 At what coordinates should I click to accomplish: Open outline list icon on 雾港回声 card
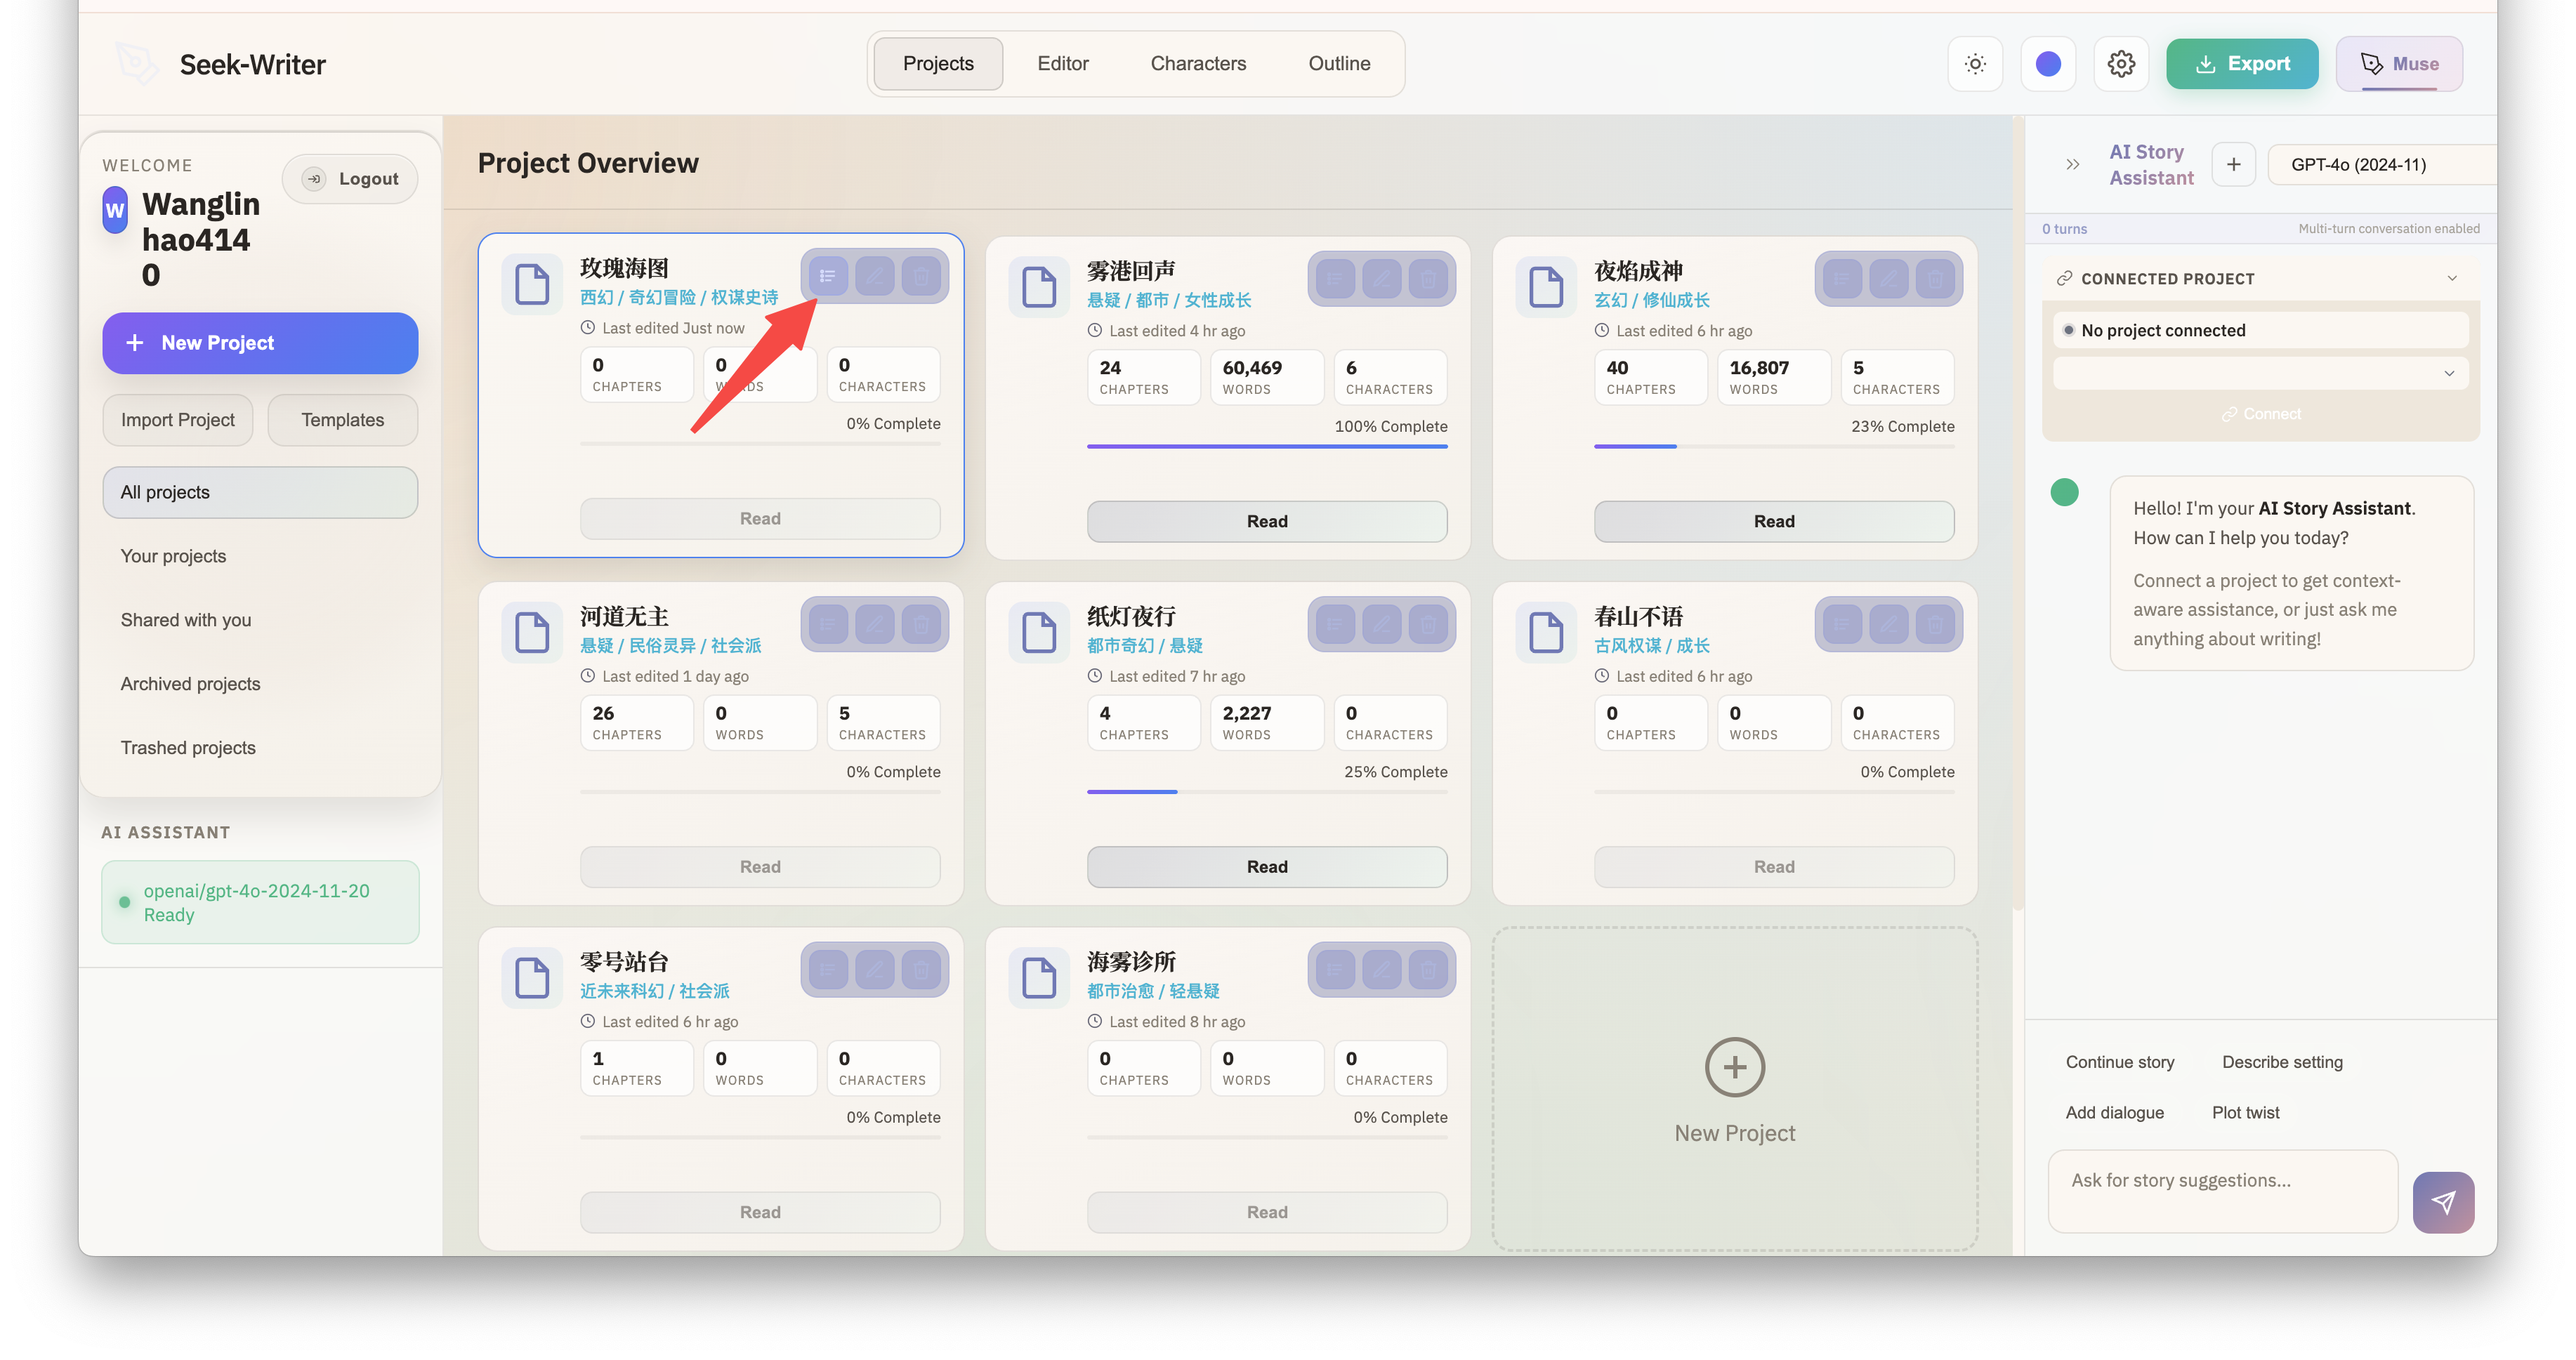tap(1335, 279)
